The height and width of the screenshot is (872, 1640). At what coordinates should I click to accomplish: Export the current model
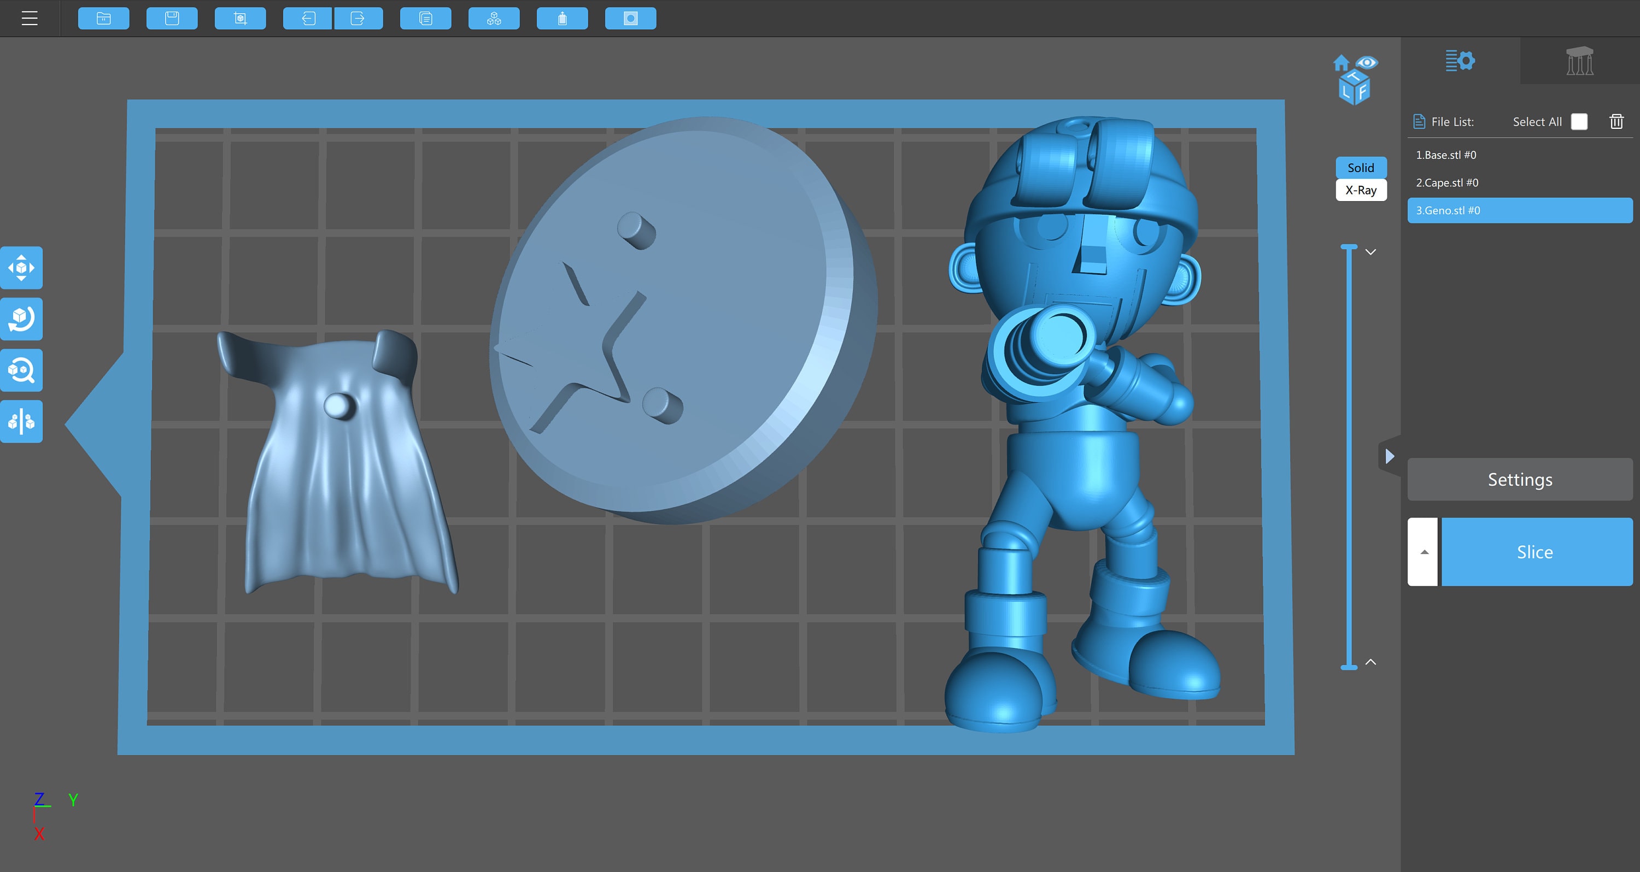coord(359,18)
